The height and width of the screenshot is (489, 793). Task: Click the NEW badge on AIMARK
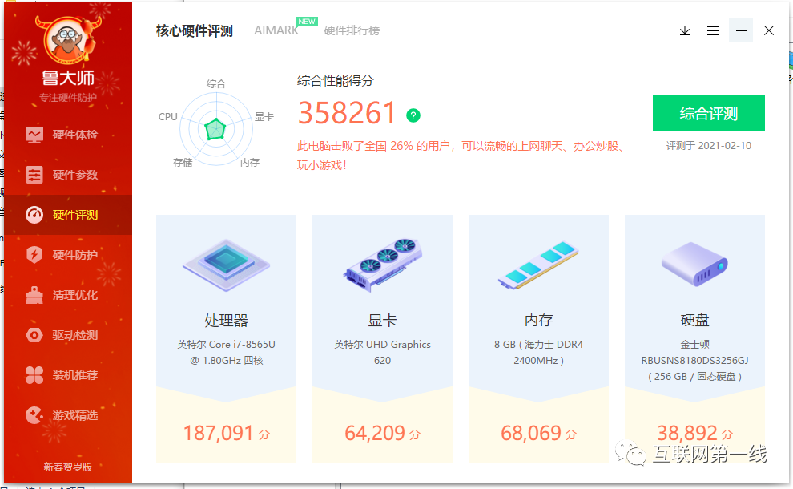[x=307, y=22]
